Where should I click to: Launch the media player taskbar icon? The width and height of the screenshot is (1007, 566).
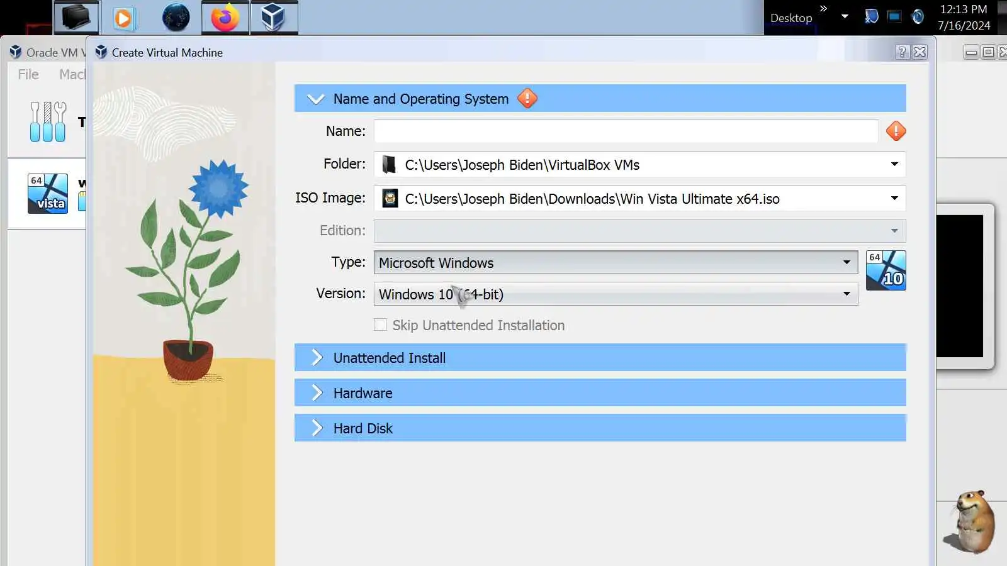(x=123, y=18)
